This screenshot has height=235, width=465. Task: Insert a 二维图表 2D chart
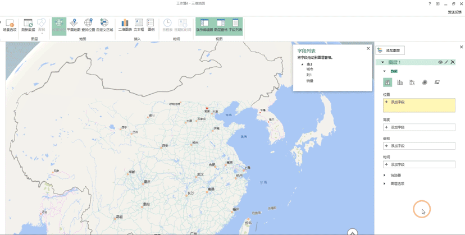[x=125, y=25]
